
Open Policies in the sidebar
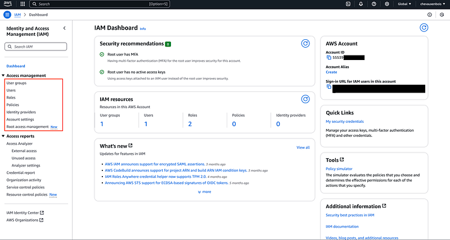(x=12, y=105)
